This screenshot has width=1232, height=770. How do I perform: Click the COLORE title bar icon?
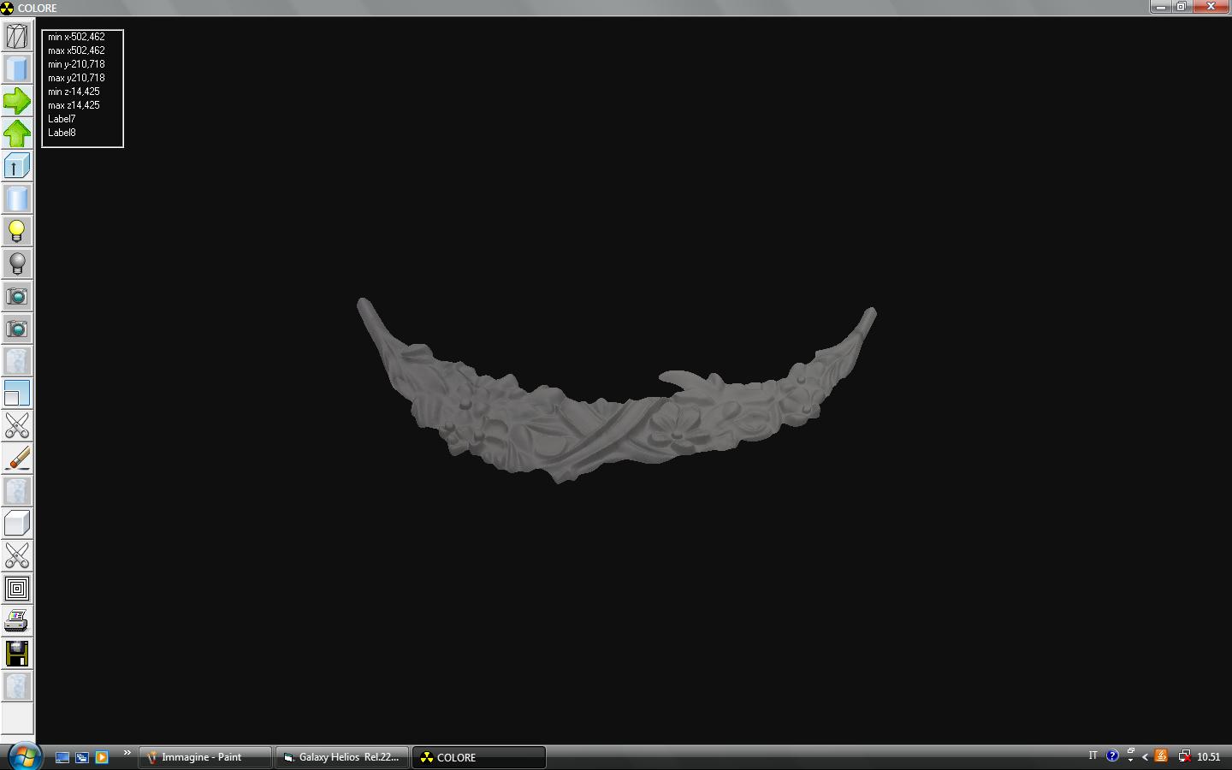point(8,8)
